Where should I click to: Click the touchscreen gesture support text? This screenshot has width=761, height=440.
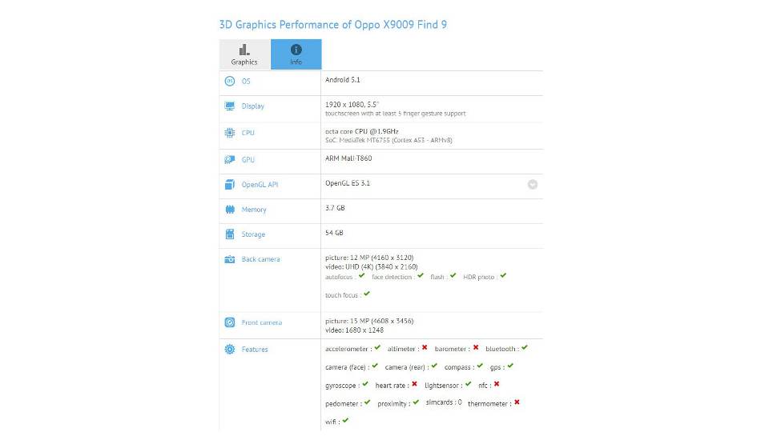[x=395, y=114]
